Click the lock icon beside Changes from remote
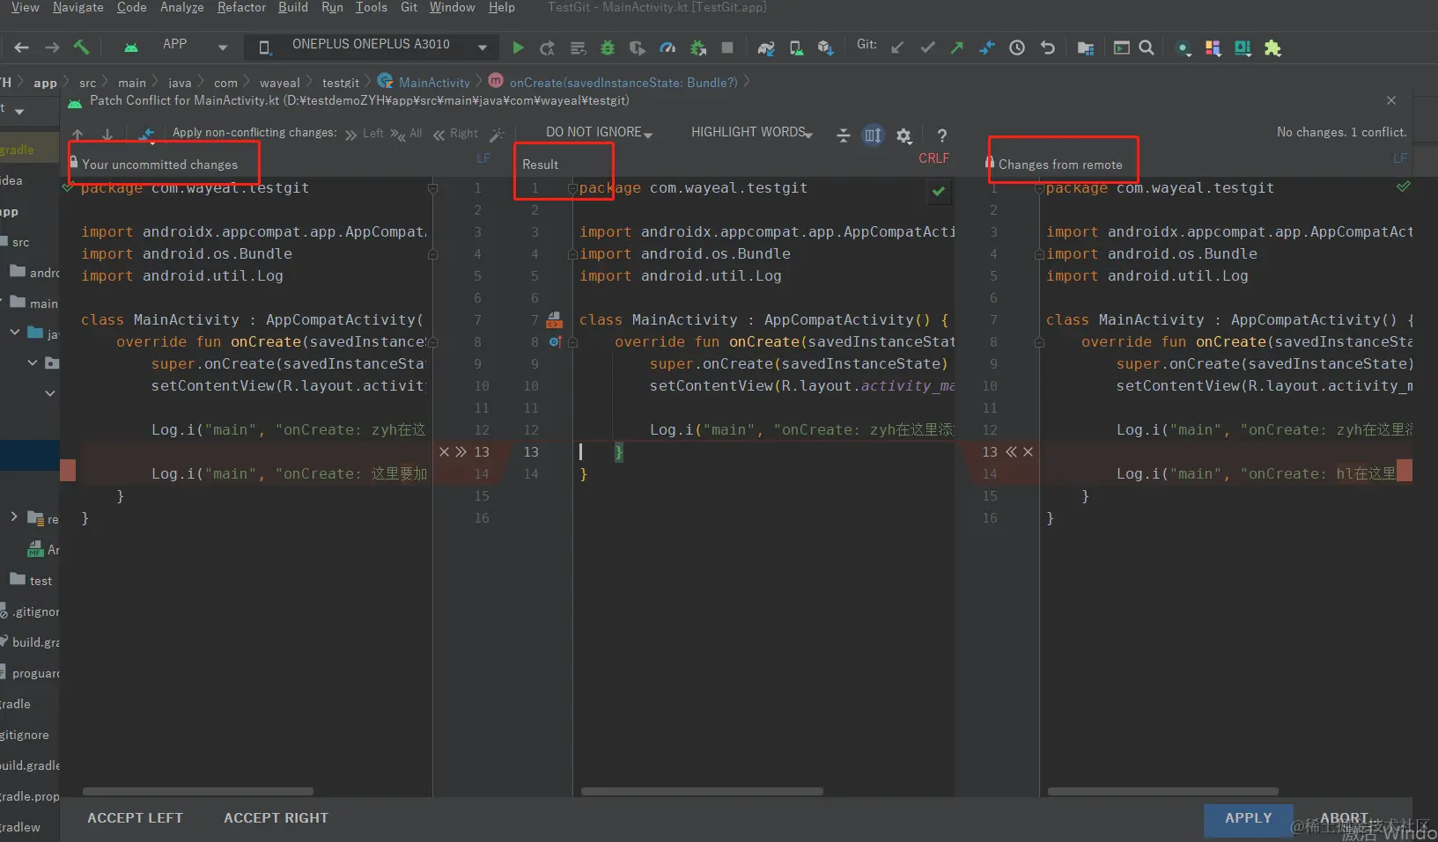This screenshot has width=1438, height=842. 990,163
